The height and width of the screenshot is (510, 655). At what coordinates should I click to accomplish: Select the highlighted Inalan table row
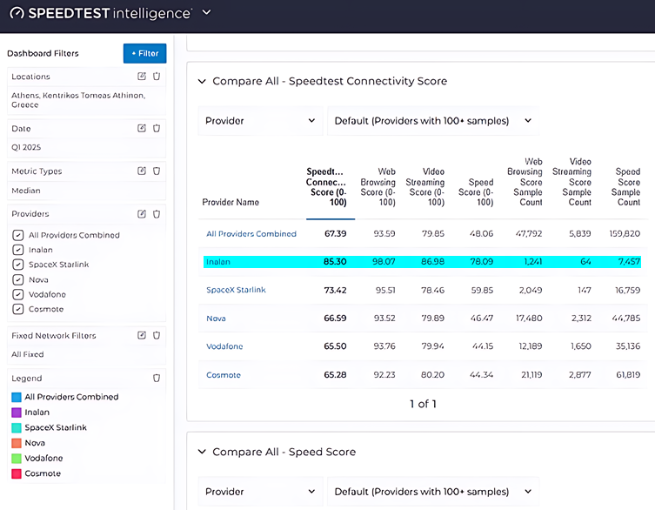422,261
